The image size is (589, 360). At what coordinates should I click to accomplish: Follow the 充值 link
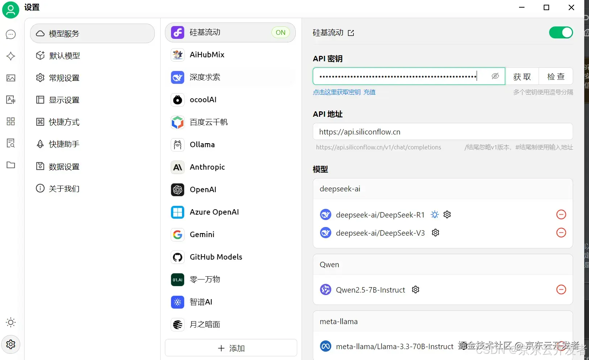coord(369,92)
